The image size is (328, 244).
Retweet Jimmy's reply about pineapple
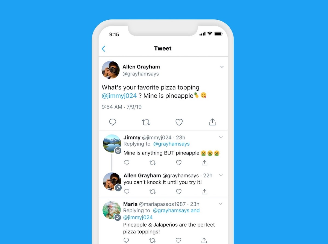pos(153,163)
